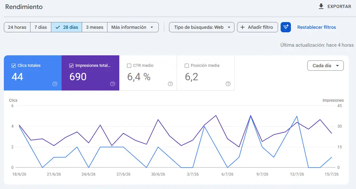Click the plus icon in Añadir filtro
Image resolution: width=356 pixels, height=189 pixels.
pyautogui.click(x=242, y=27)
